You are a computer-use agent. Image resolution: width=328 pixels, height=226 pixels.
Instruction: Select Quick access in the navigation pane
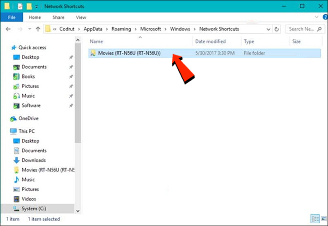(32, 48)
